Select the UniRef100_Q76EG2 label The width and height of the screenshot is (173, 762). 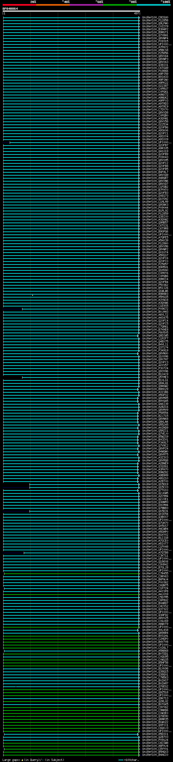pyautogui.click(x=155, y=686)
